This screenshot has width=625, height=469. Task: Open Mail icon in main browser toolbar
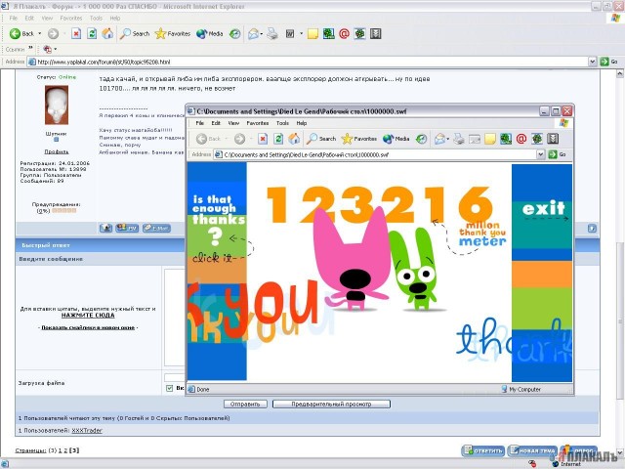(253, 34)
